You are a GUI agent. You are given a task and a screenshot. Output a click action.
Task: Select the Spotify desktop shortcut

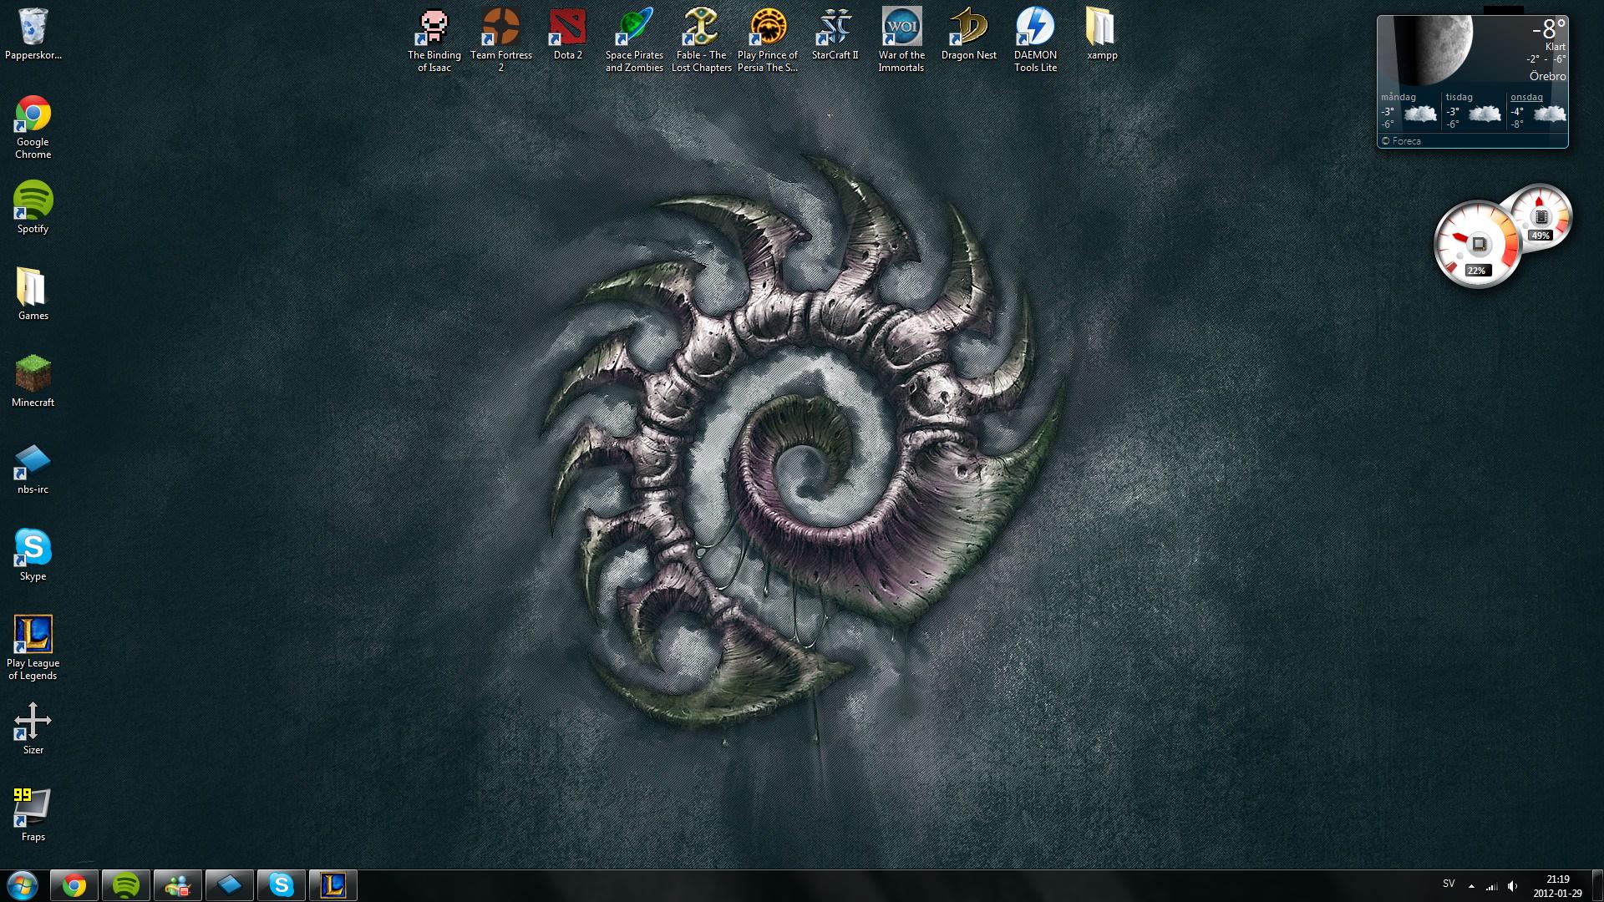[x=33, y=208]
